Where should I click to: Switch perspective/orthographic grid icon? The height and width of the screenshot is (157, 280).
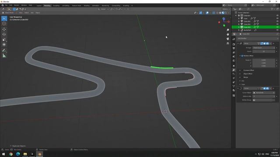[x=227, y=43]
